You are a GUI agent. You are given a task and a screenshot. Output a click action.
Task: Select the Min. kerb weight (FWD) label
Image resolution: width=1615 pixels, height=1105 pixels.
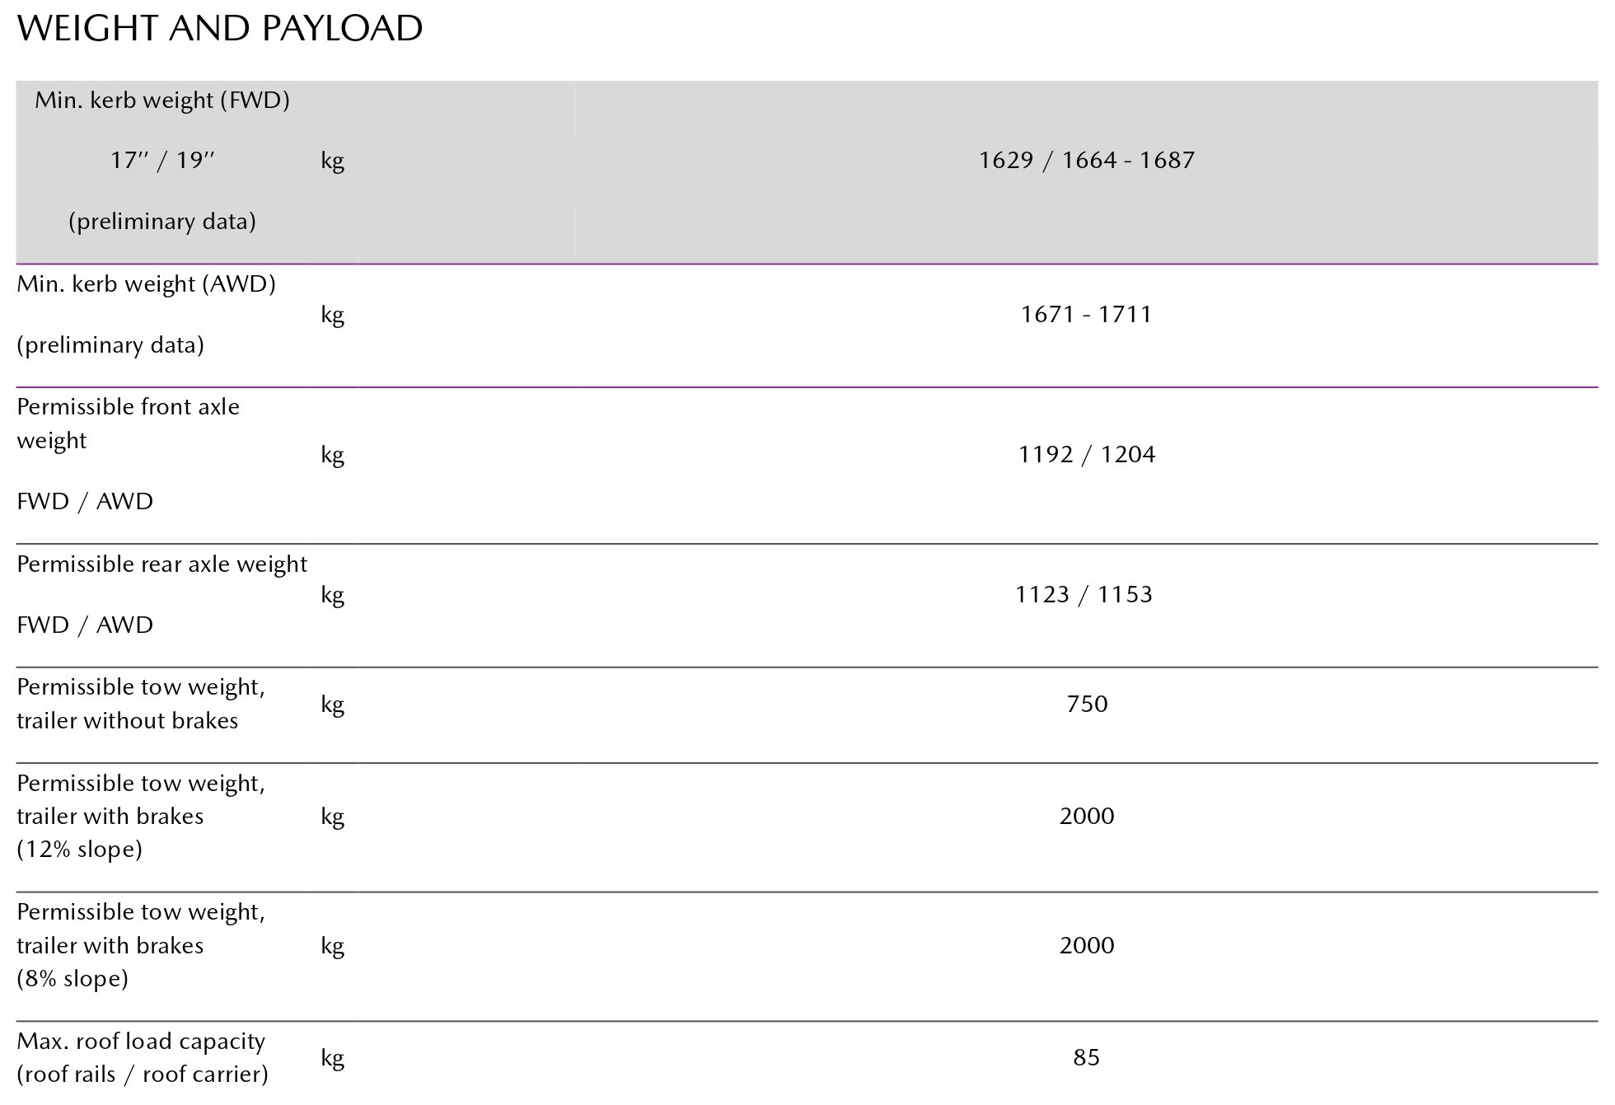(162, 101)
